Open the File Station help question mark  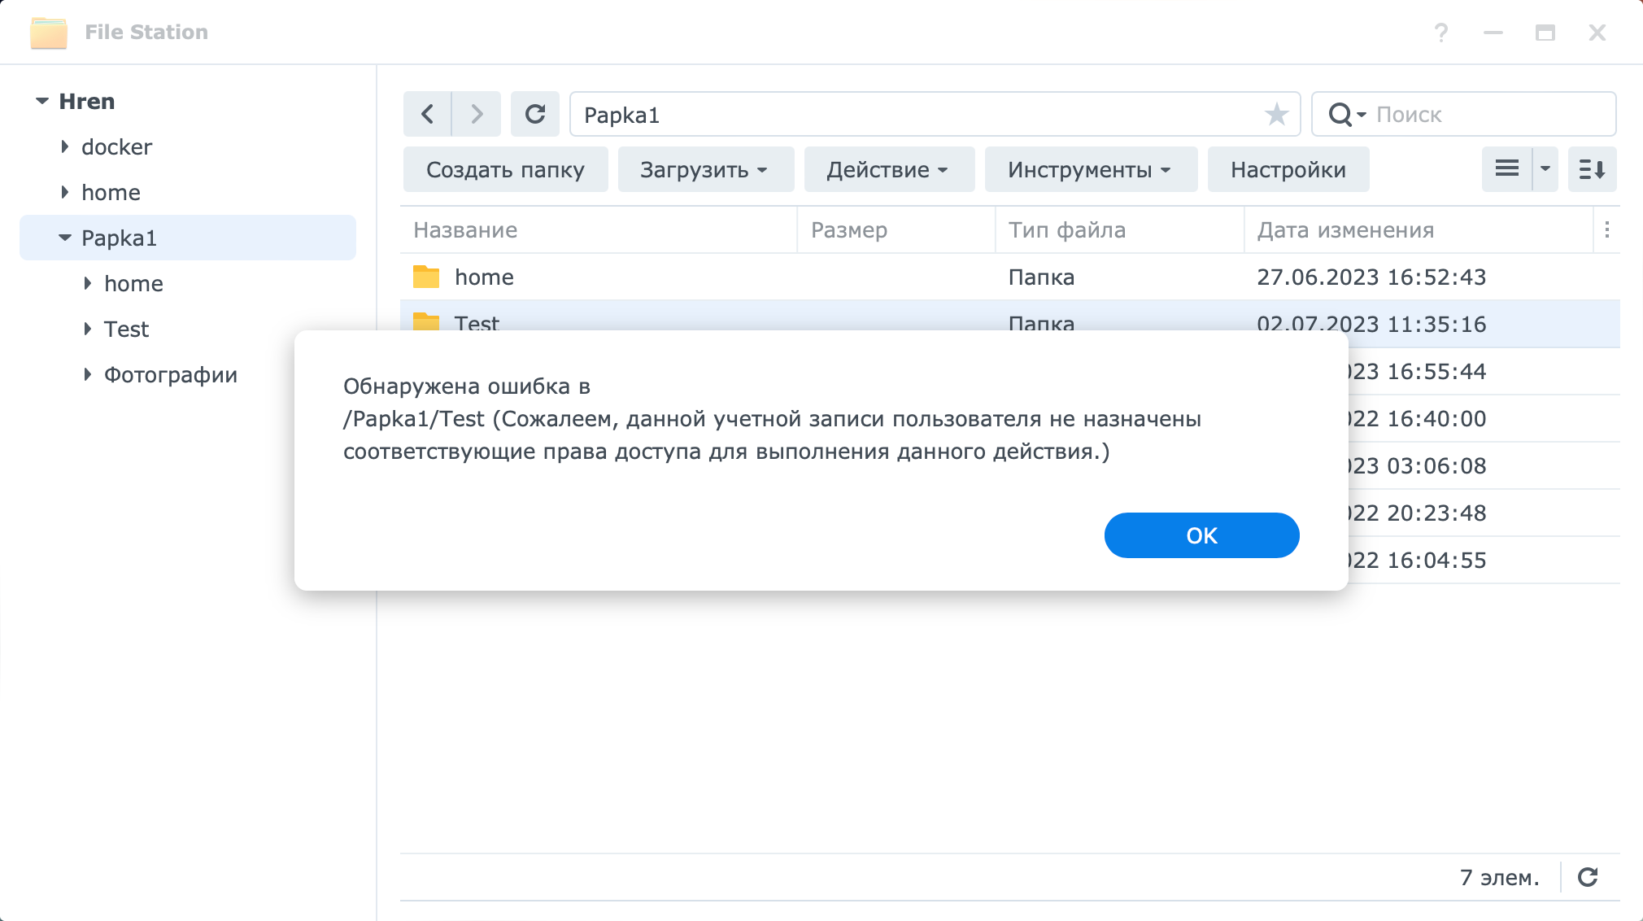tap(1441, 33)
